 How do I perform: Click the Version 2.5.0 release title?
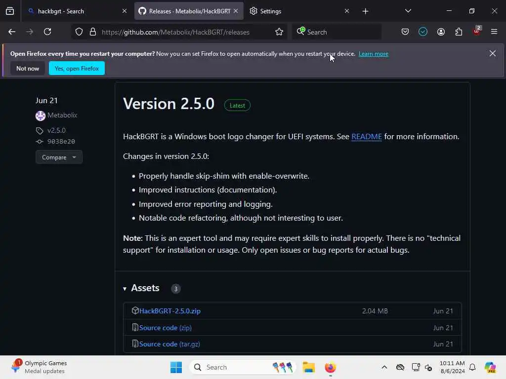(x=169, y=104)
